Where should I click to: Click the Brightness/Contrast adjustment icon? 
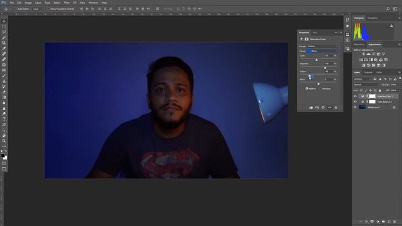pos(363,54)
